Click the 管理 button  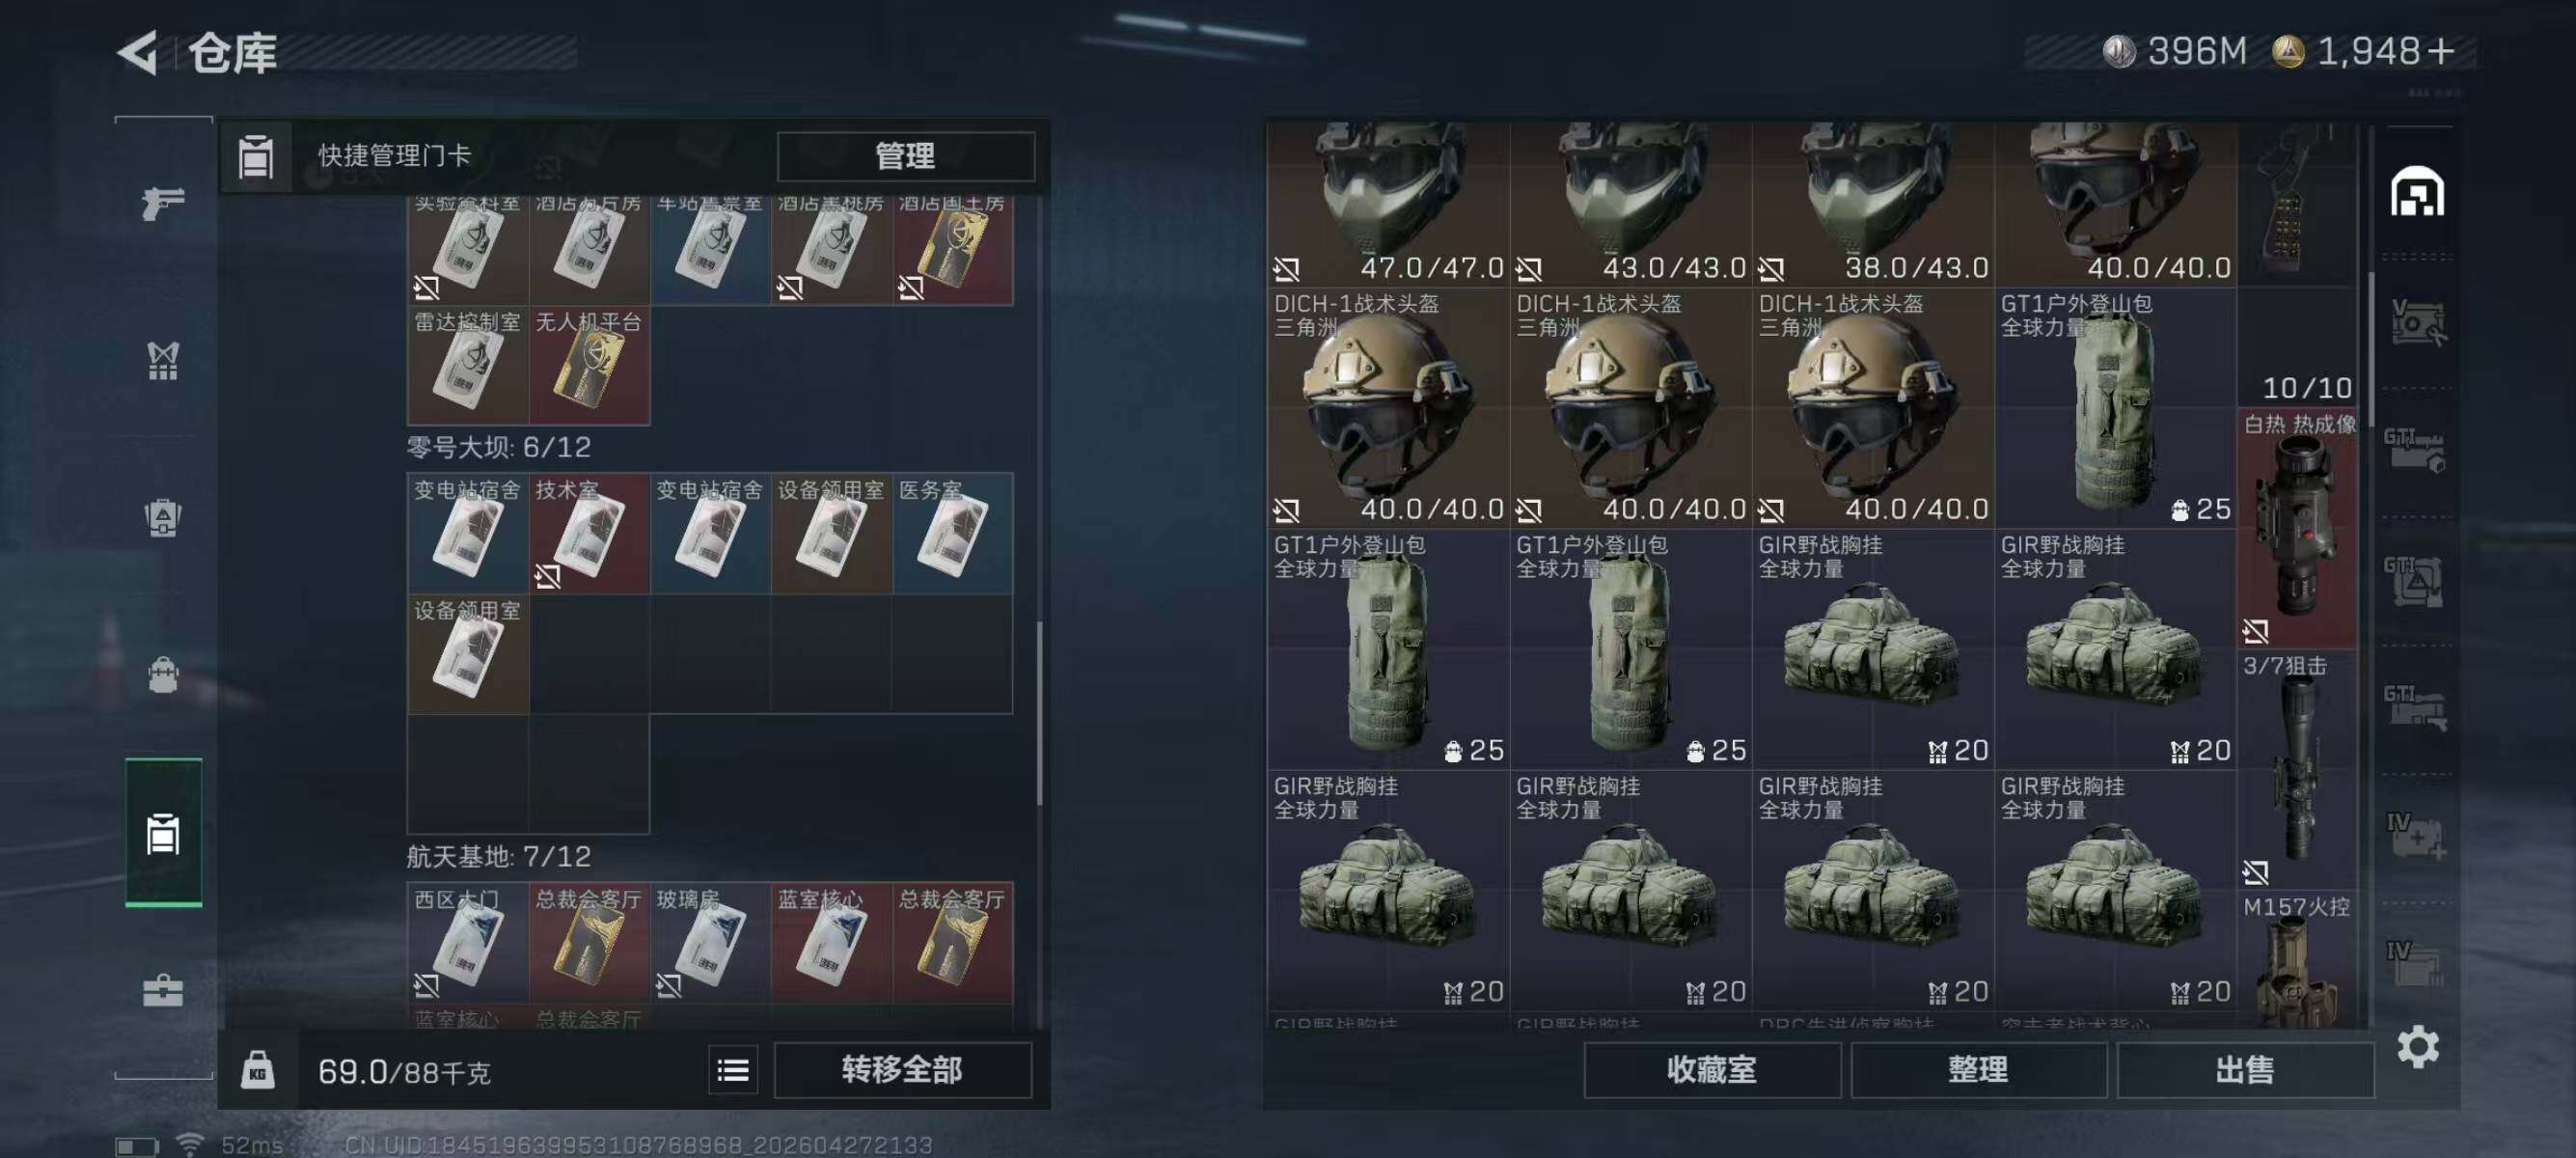(905, 156)
